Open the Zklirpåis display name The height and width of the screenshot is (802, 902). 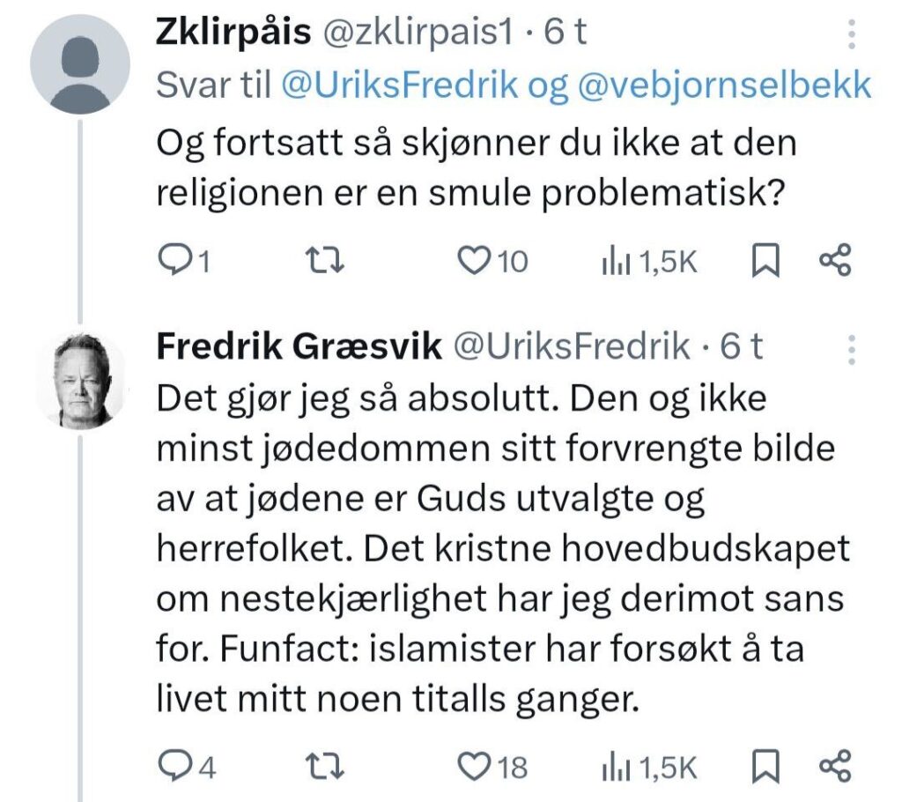(233, 33)
